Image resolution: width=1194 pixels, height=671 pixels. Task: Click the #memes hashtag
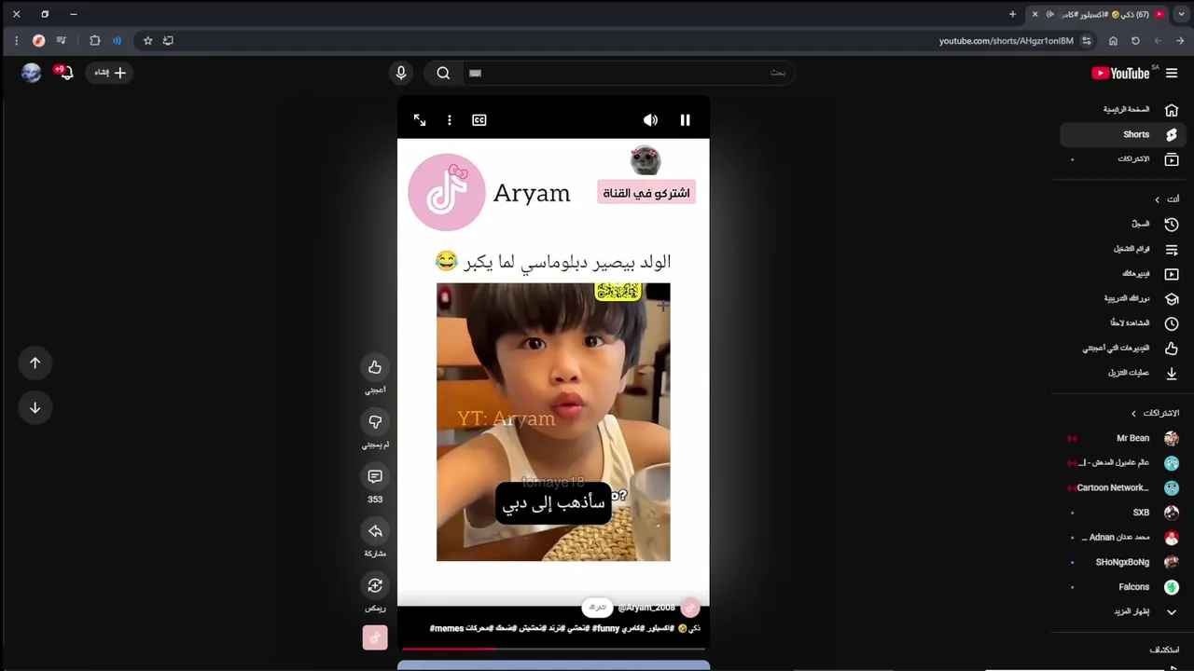[x=446, y=628]
